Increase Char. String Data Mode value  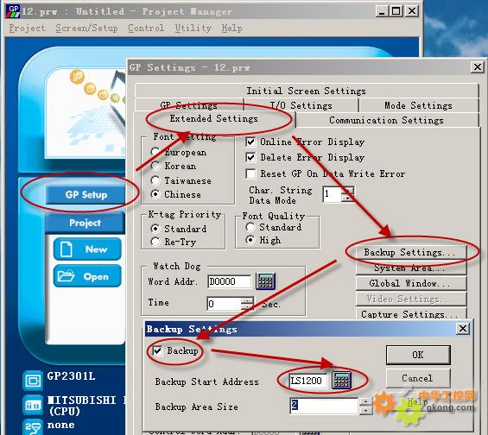348,190
